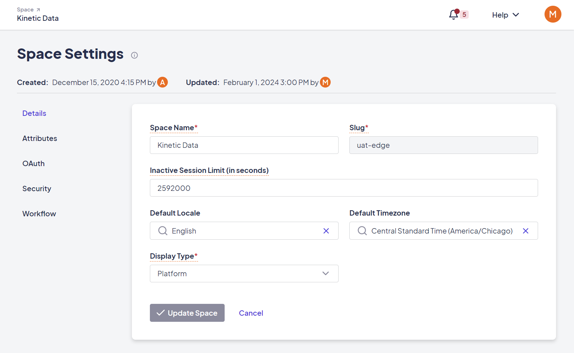Click the M updater avatar next to Updated
The height and width of the screenshot is (353, 574).
click(325, 82)
